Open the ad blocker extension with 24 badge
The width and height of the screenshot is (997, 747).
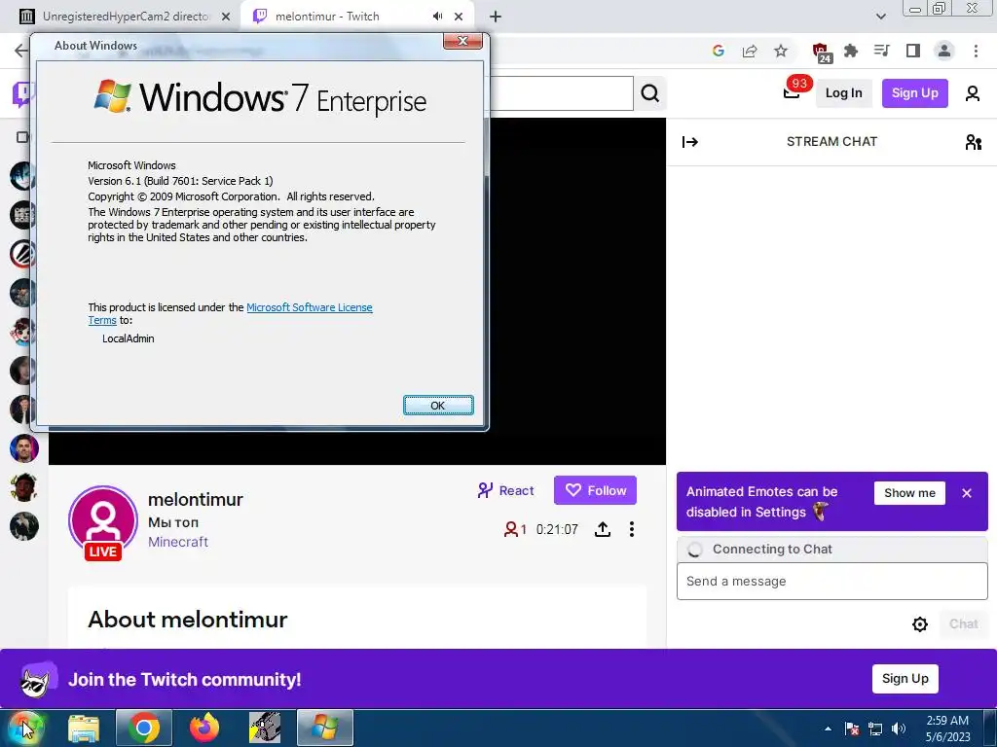click(822, 53)
